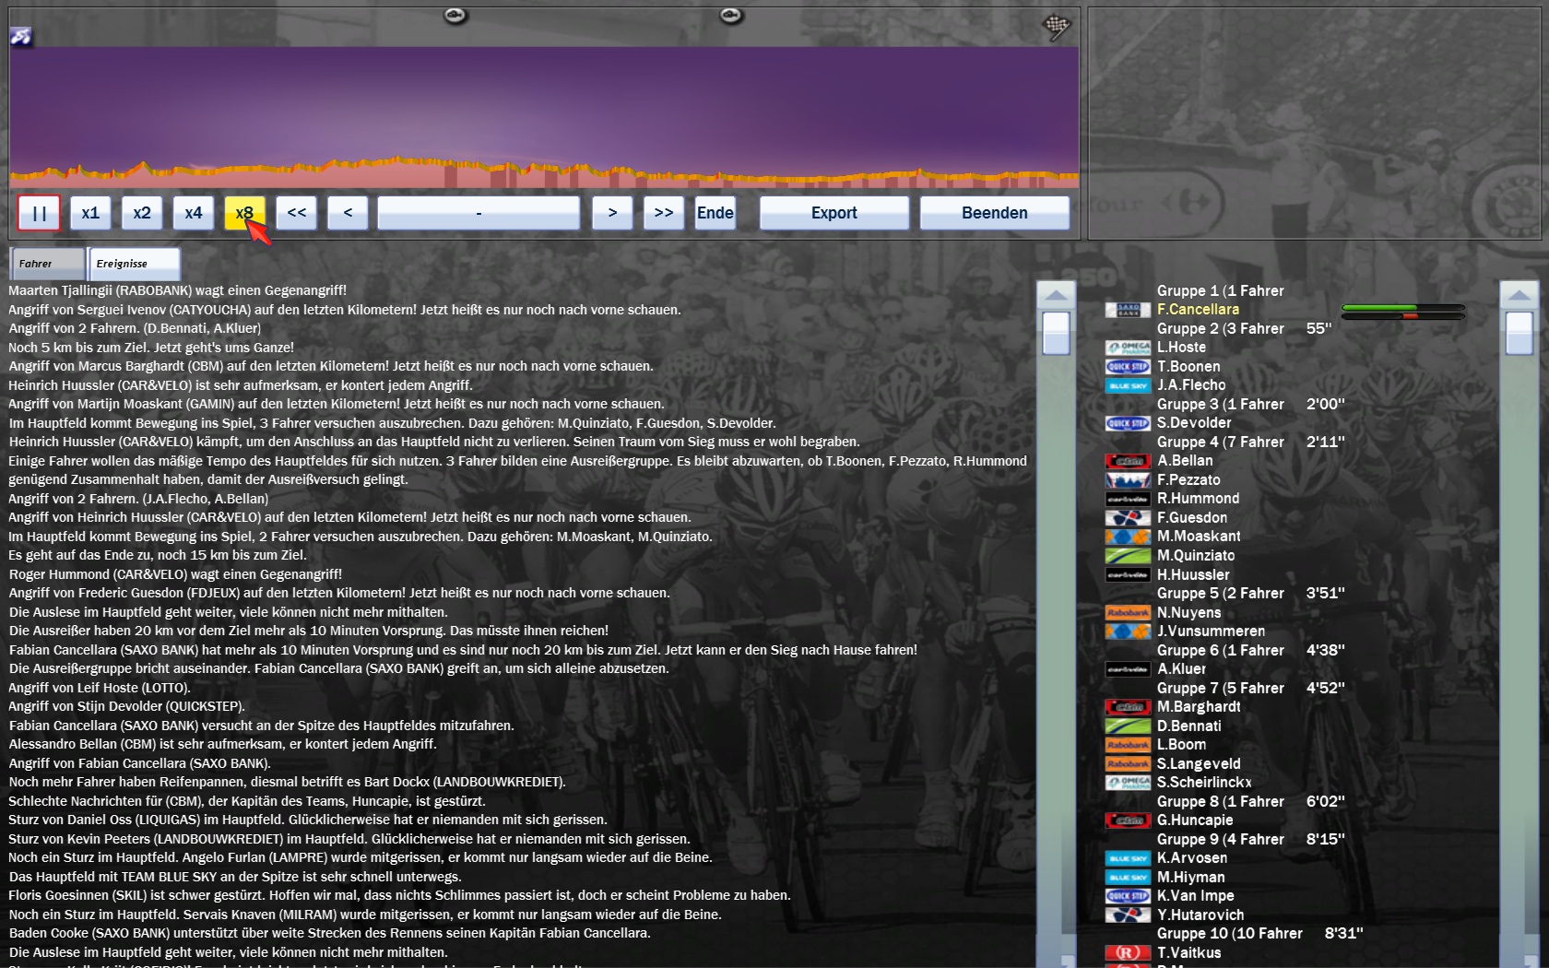
Task: Click the checkered finish flag icon
Action: pyautogui.click(x=1056, y=27)
